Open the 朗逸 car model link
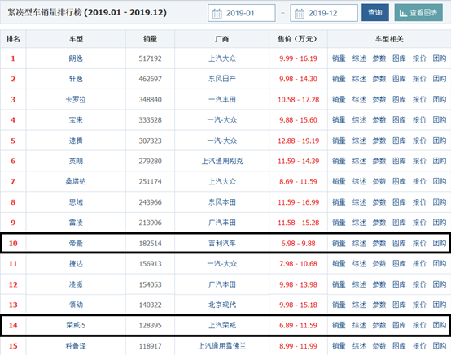 coord(76,58)
